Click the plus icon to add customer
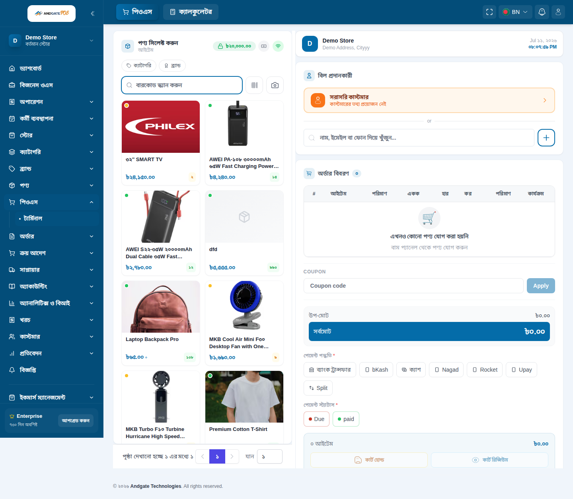The image size is (573, 499). coord(546,138)
